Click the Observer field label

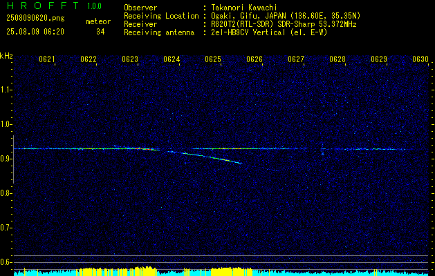click(x=140, y=8)
